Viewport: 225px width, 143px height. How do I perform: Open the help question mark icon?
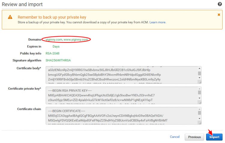click(x=220, y=4)
